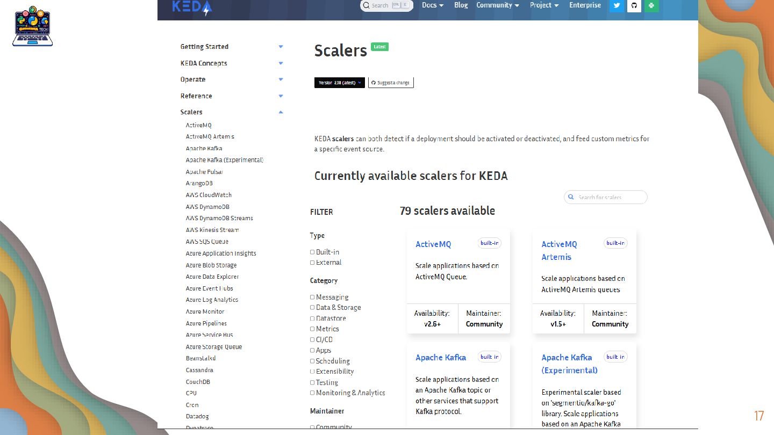Image resolution: width=774 pixels, height=435 pixels.
Task: Open the ActiveMQ scaler card title
Action: [x=433, y=244]
